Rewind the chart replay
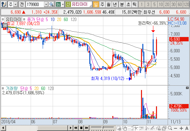This screenshot has height=131, width=190. pyautogui.click(x=76, y=128)
